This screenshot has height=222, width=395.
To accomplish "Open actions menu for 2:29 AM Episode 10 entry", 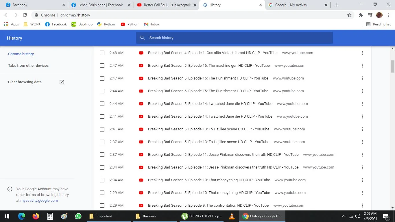I will coord(362,193).
